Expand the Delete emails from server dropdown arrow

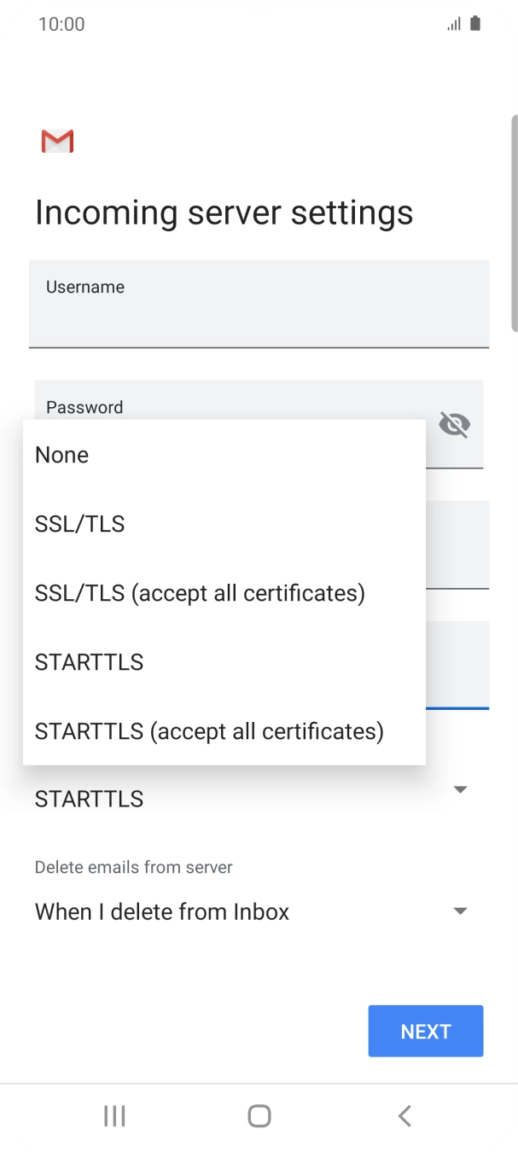(460, 911)
